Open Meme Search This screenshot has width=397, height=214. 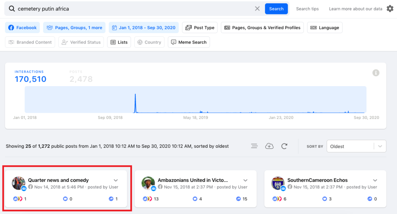[x=189, y=42]
